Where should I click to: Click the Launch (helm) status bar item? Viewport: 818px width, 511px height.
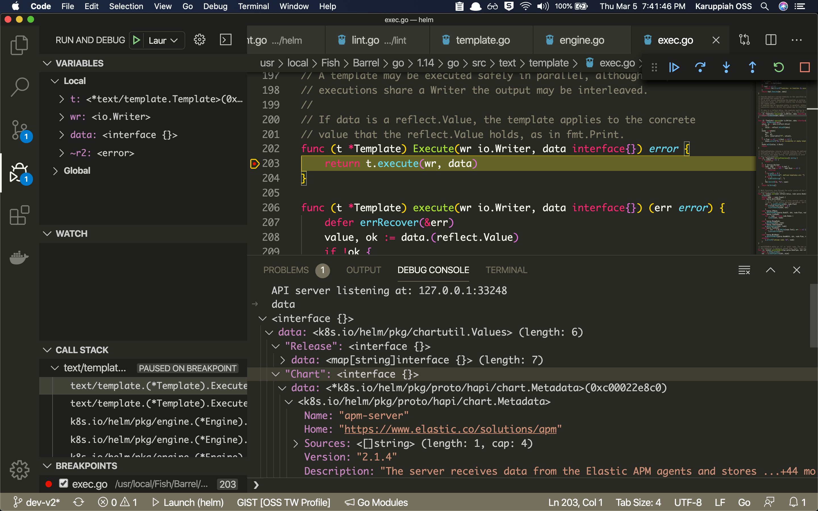(188, 502)
